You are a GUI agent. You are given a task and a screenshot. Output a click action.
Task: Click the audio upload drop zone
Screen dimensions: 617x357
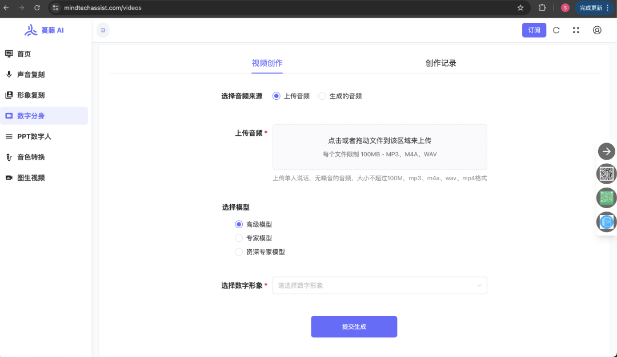click(380, 147)
